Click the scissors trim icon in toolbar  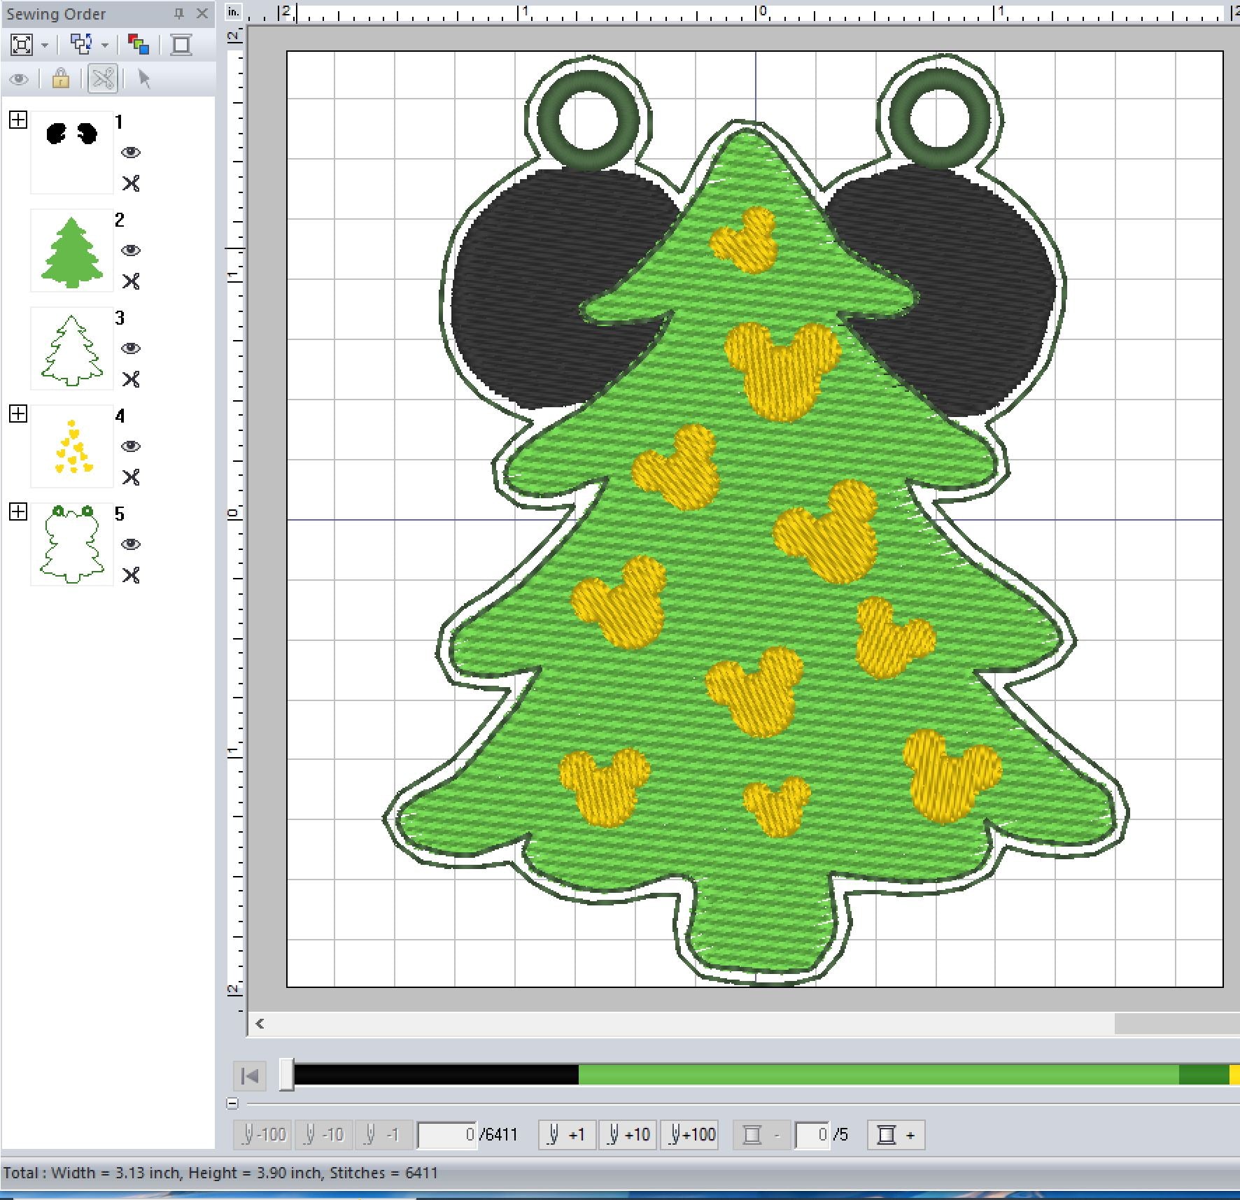click(x=103, y=78)
